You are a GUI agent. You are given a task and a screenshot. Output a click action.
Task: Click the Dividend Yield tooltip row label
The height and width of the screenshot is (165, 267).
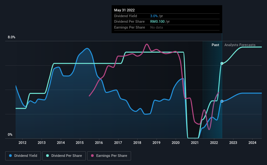point(126,16)
